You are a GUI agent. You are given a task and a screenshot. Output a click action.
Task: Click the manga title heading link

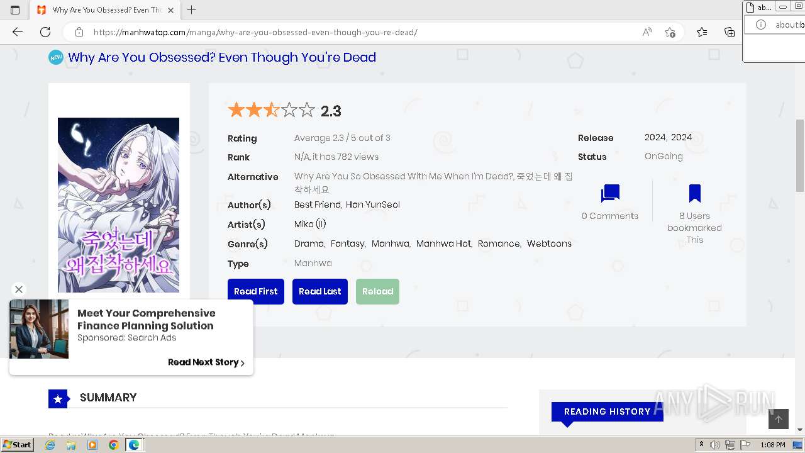222,57
